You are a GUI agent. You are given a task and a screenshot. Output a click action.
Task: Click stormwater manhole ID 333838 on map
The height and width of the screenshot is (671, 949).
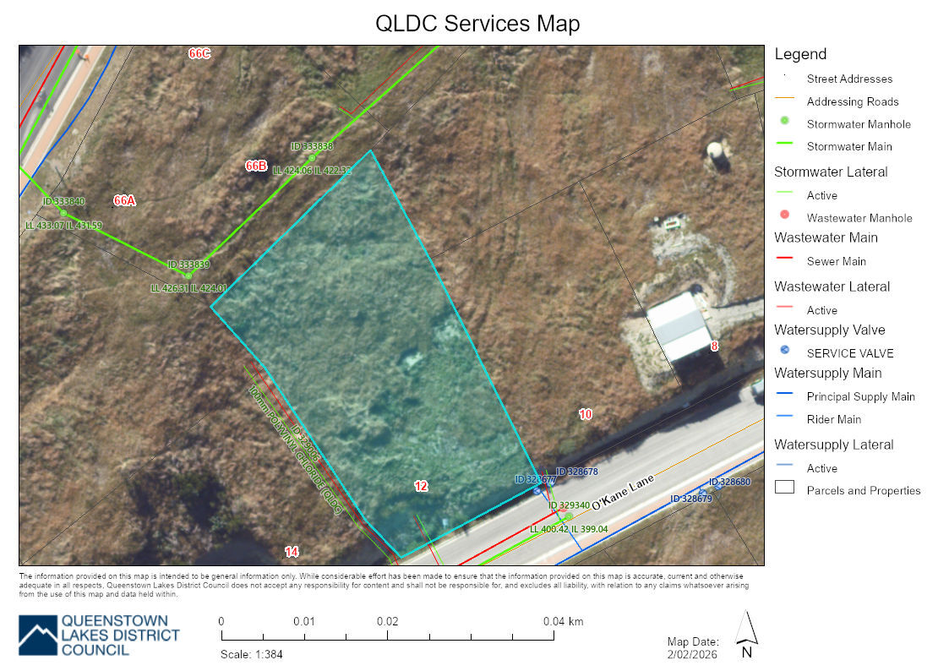point(312,158)
